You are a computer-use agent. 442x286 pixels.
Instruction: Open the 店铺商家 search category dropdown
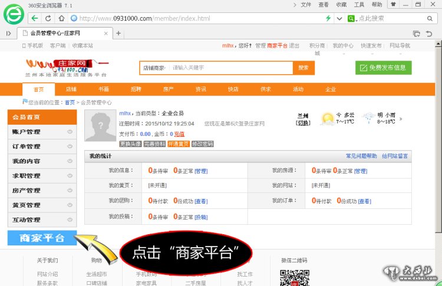coord(154,68)
